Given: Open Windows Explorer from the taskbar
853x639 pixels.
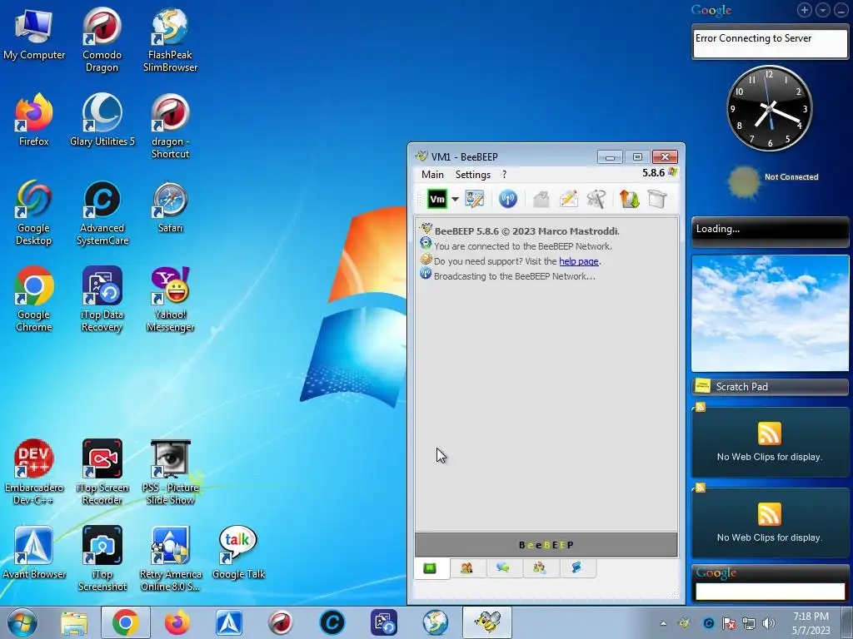Looking at the screenshot, I should [74, 622].
